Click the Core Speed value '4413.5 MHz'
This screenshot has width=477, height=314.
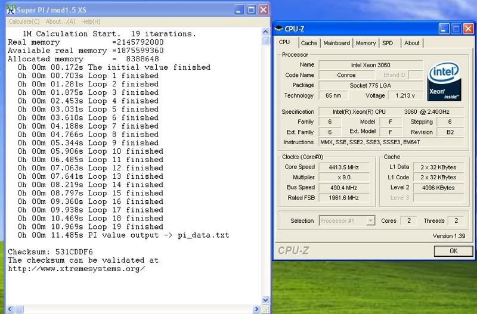343,167
